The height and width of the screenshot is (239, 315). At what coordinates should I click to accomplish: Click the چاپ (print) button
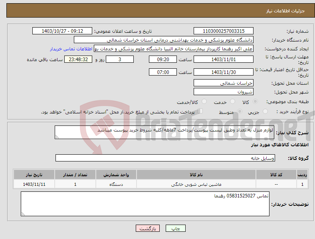[x=175, y=228]
